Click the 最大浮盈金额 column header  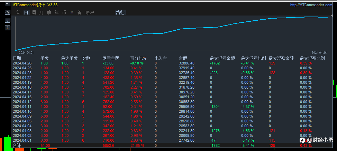281,58
